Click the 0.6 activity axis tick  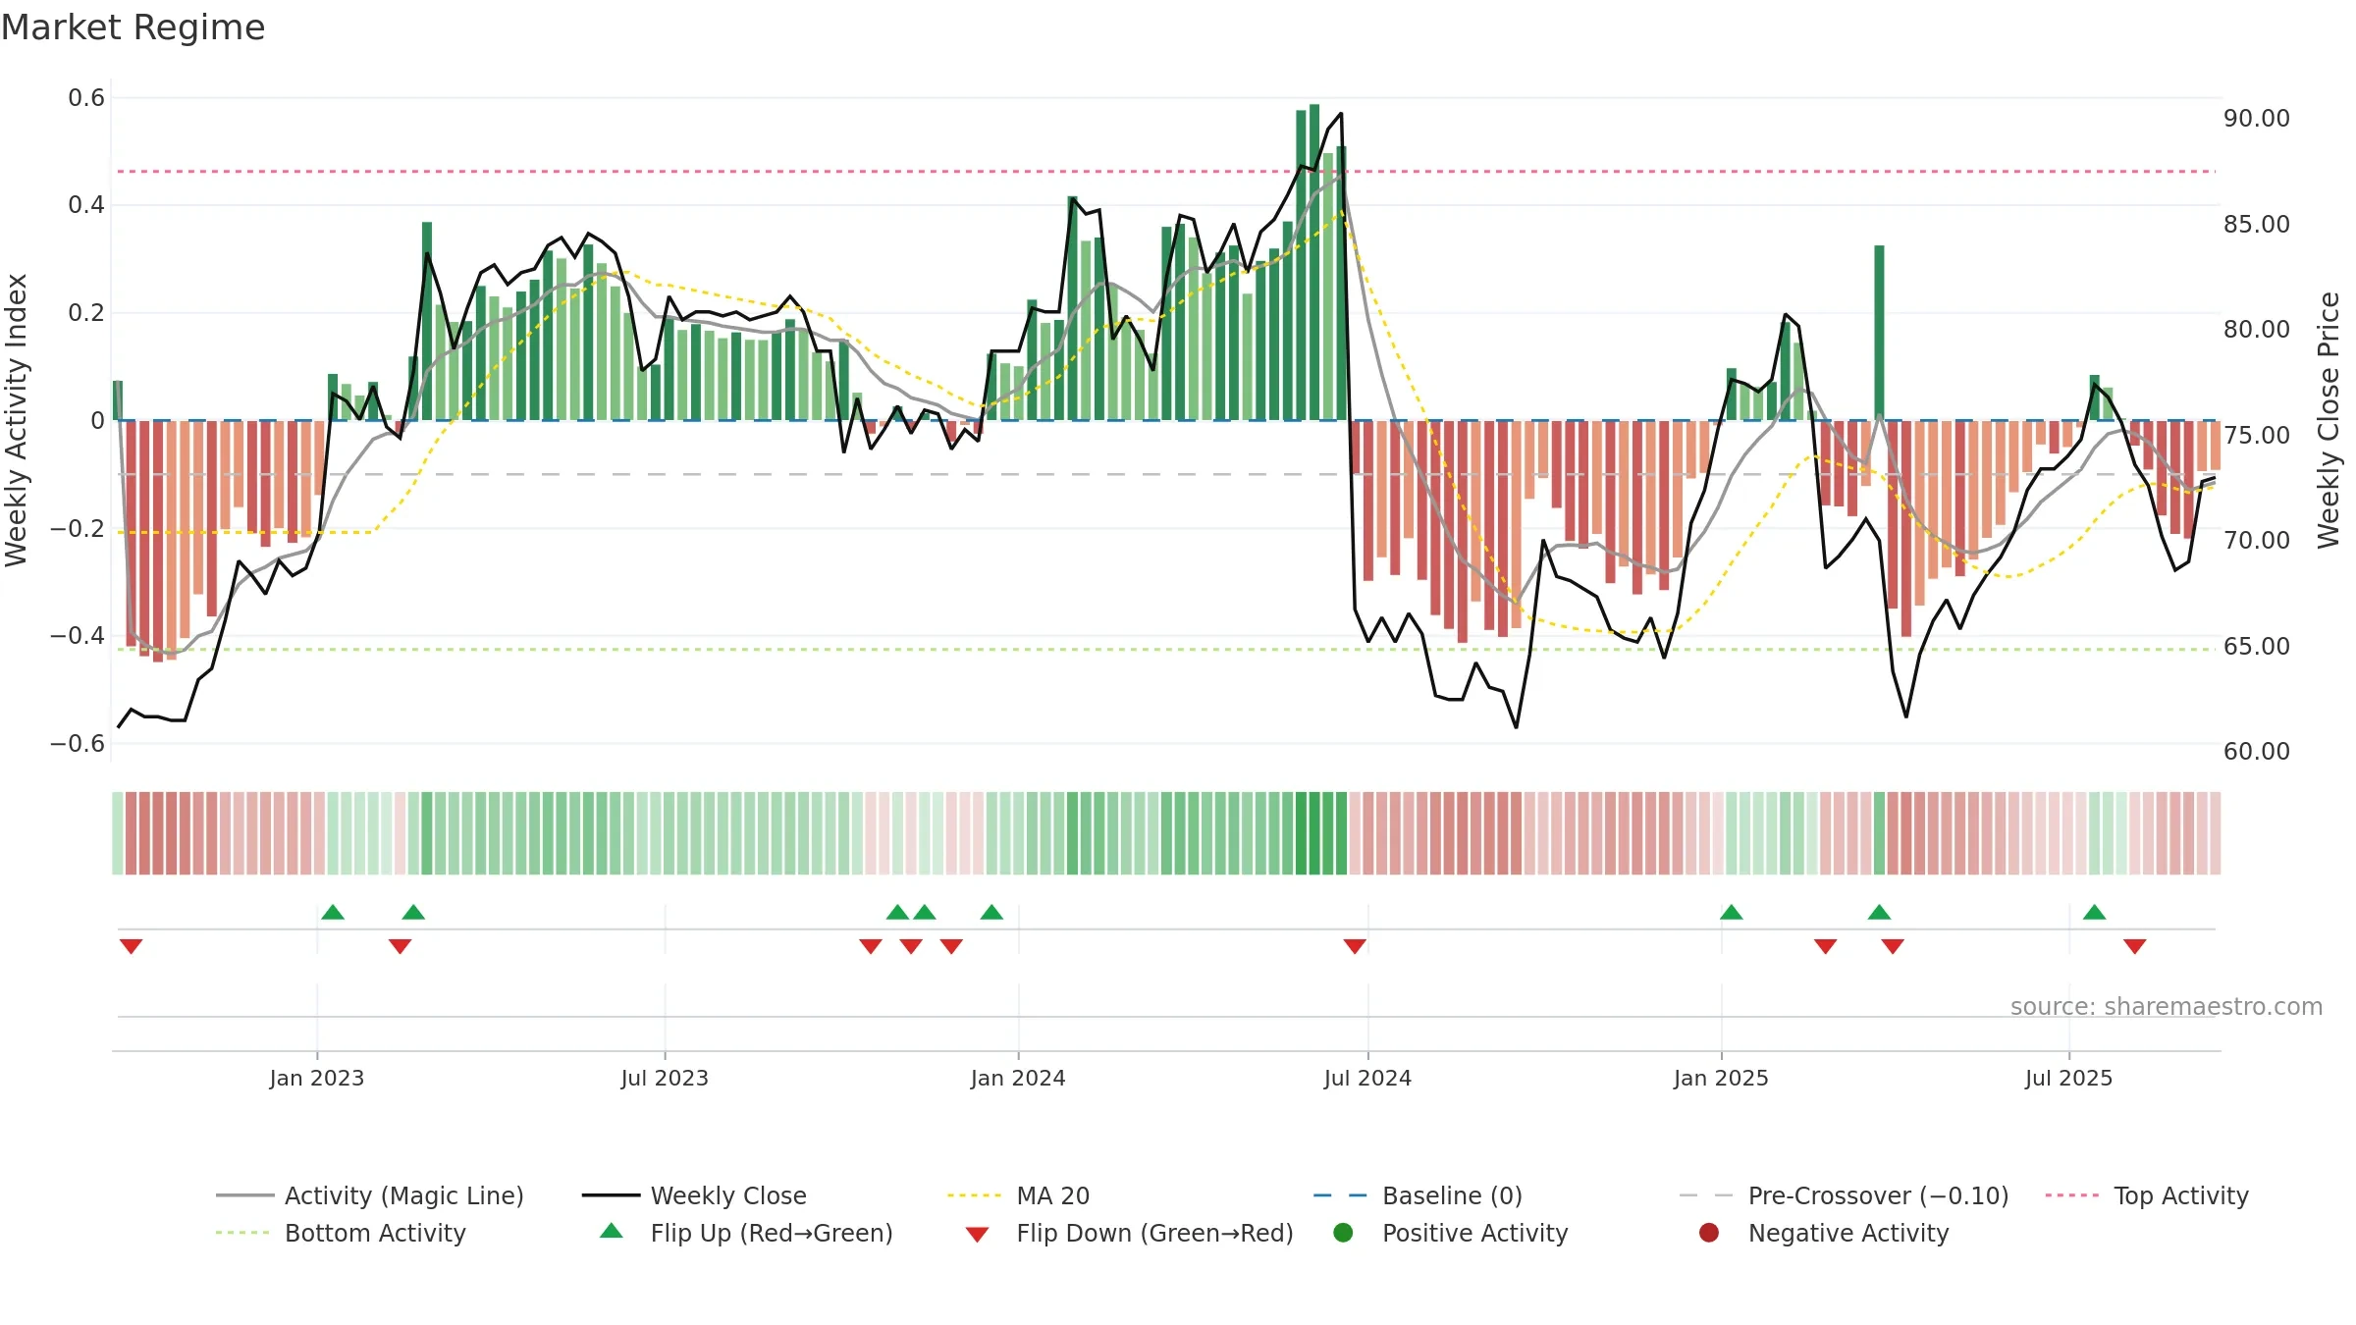(86, 98)
